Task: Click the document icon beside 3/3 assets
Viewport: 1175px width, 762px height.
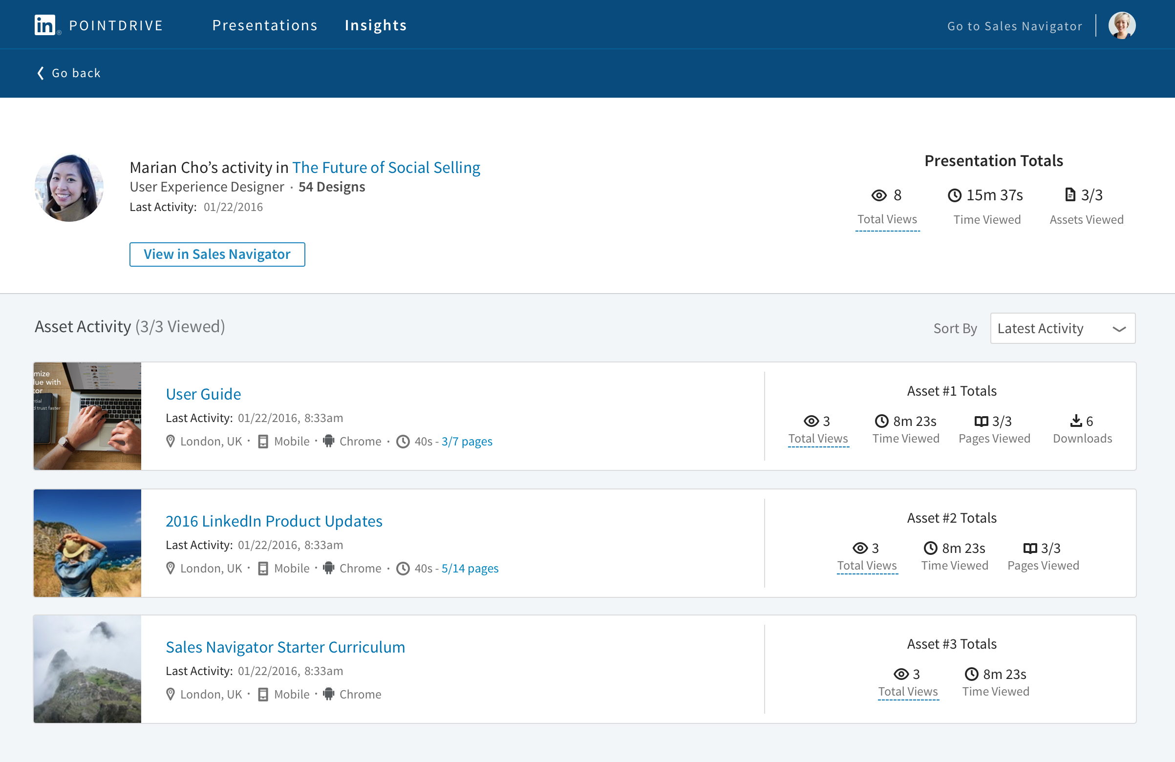Action: [x=1070, y=195]
